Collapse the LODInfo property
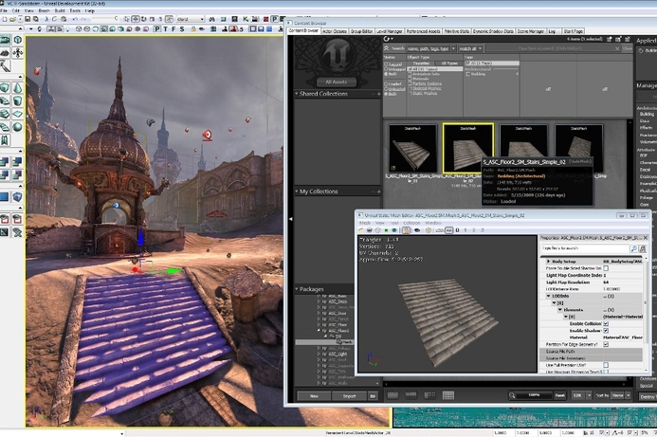This screenshot has width=657, height=437. [548, 296]
